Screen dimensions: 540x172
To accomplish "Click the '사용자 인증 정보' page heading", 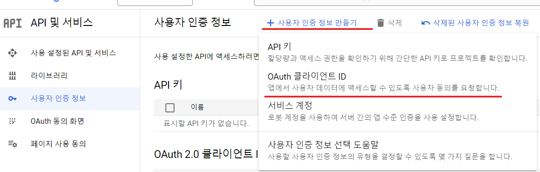I will point(192,23).
